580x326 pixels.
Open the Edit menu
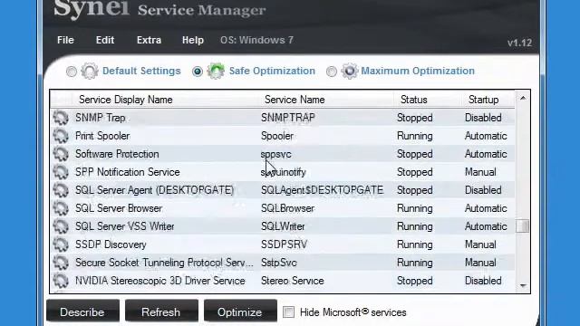click(x=105, y=40)
